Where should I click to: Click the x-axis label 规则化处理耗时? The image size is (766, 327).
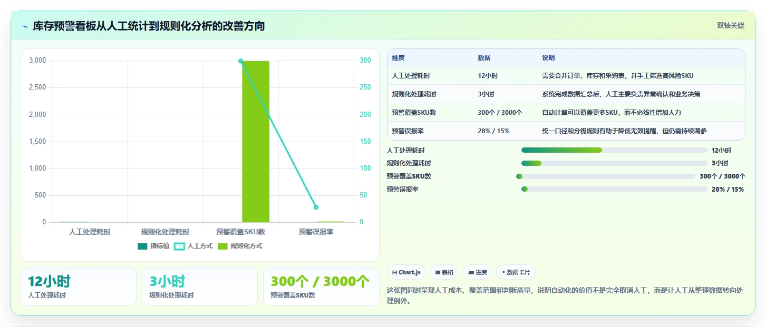click(165, 232)
